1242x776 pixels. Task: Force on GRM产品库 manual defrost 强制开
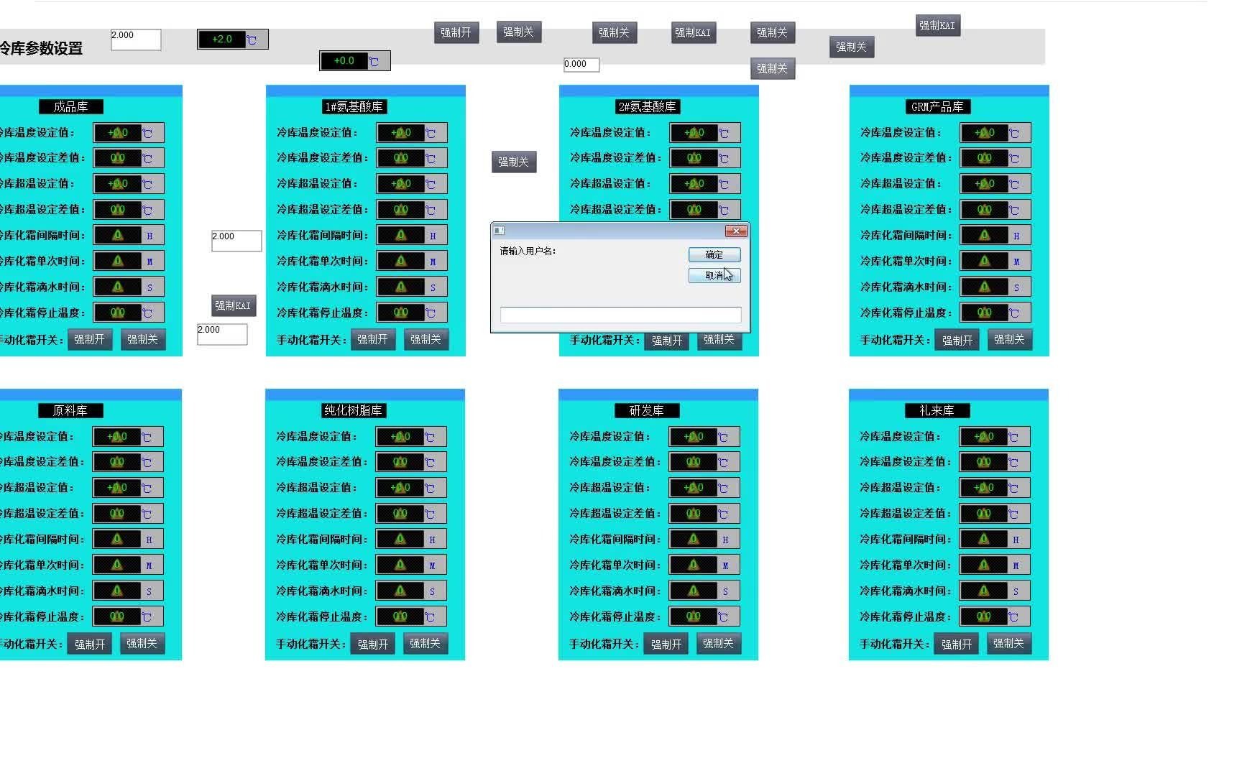tap(957, 341)
